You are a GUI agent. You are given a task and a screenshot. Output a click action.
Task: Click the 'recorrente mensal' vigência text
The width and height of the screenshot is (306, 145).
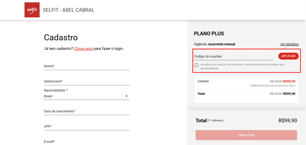[x=222, y=44]
